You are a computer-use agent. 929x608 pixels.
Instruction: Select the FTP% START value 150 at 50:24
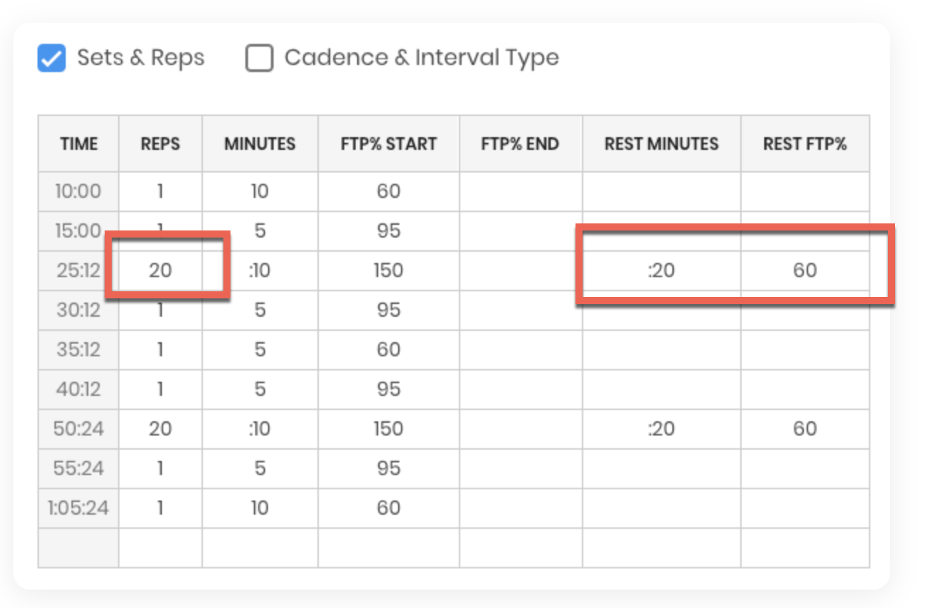click(389, 429)
